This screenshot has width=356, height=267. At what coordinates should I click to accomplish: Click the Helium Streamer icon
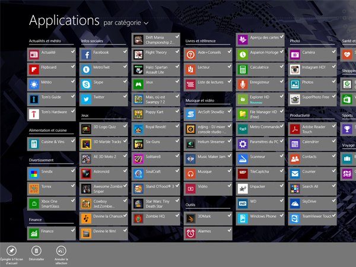coord(190,144)
